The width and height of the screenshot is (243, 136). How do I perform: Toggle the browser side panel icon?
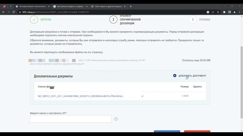[229, 12]
